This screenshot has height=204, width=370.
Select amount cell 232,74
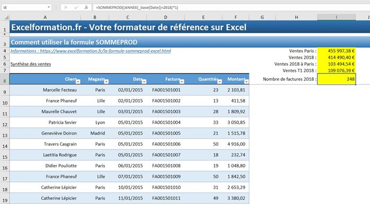(236, 155)
